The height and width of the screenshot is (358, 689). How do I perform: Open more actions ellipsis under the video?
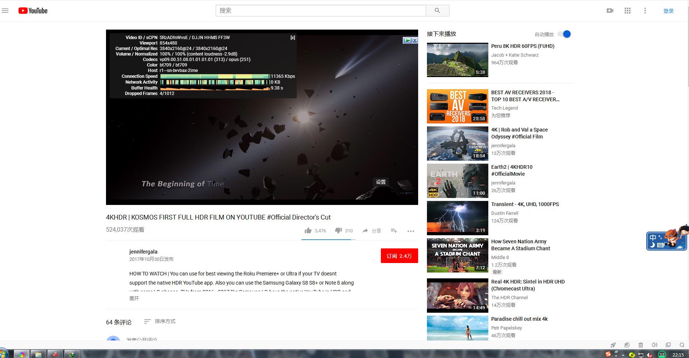click(x=411, y=231)
